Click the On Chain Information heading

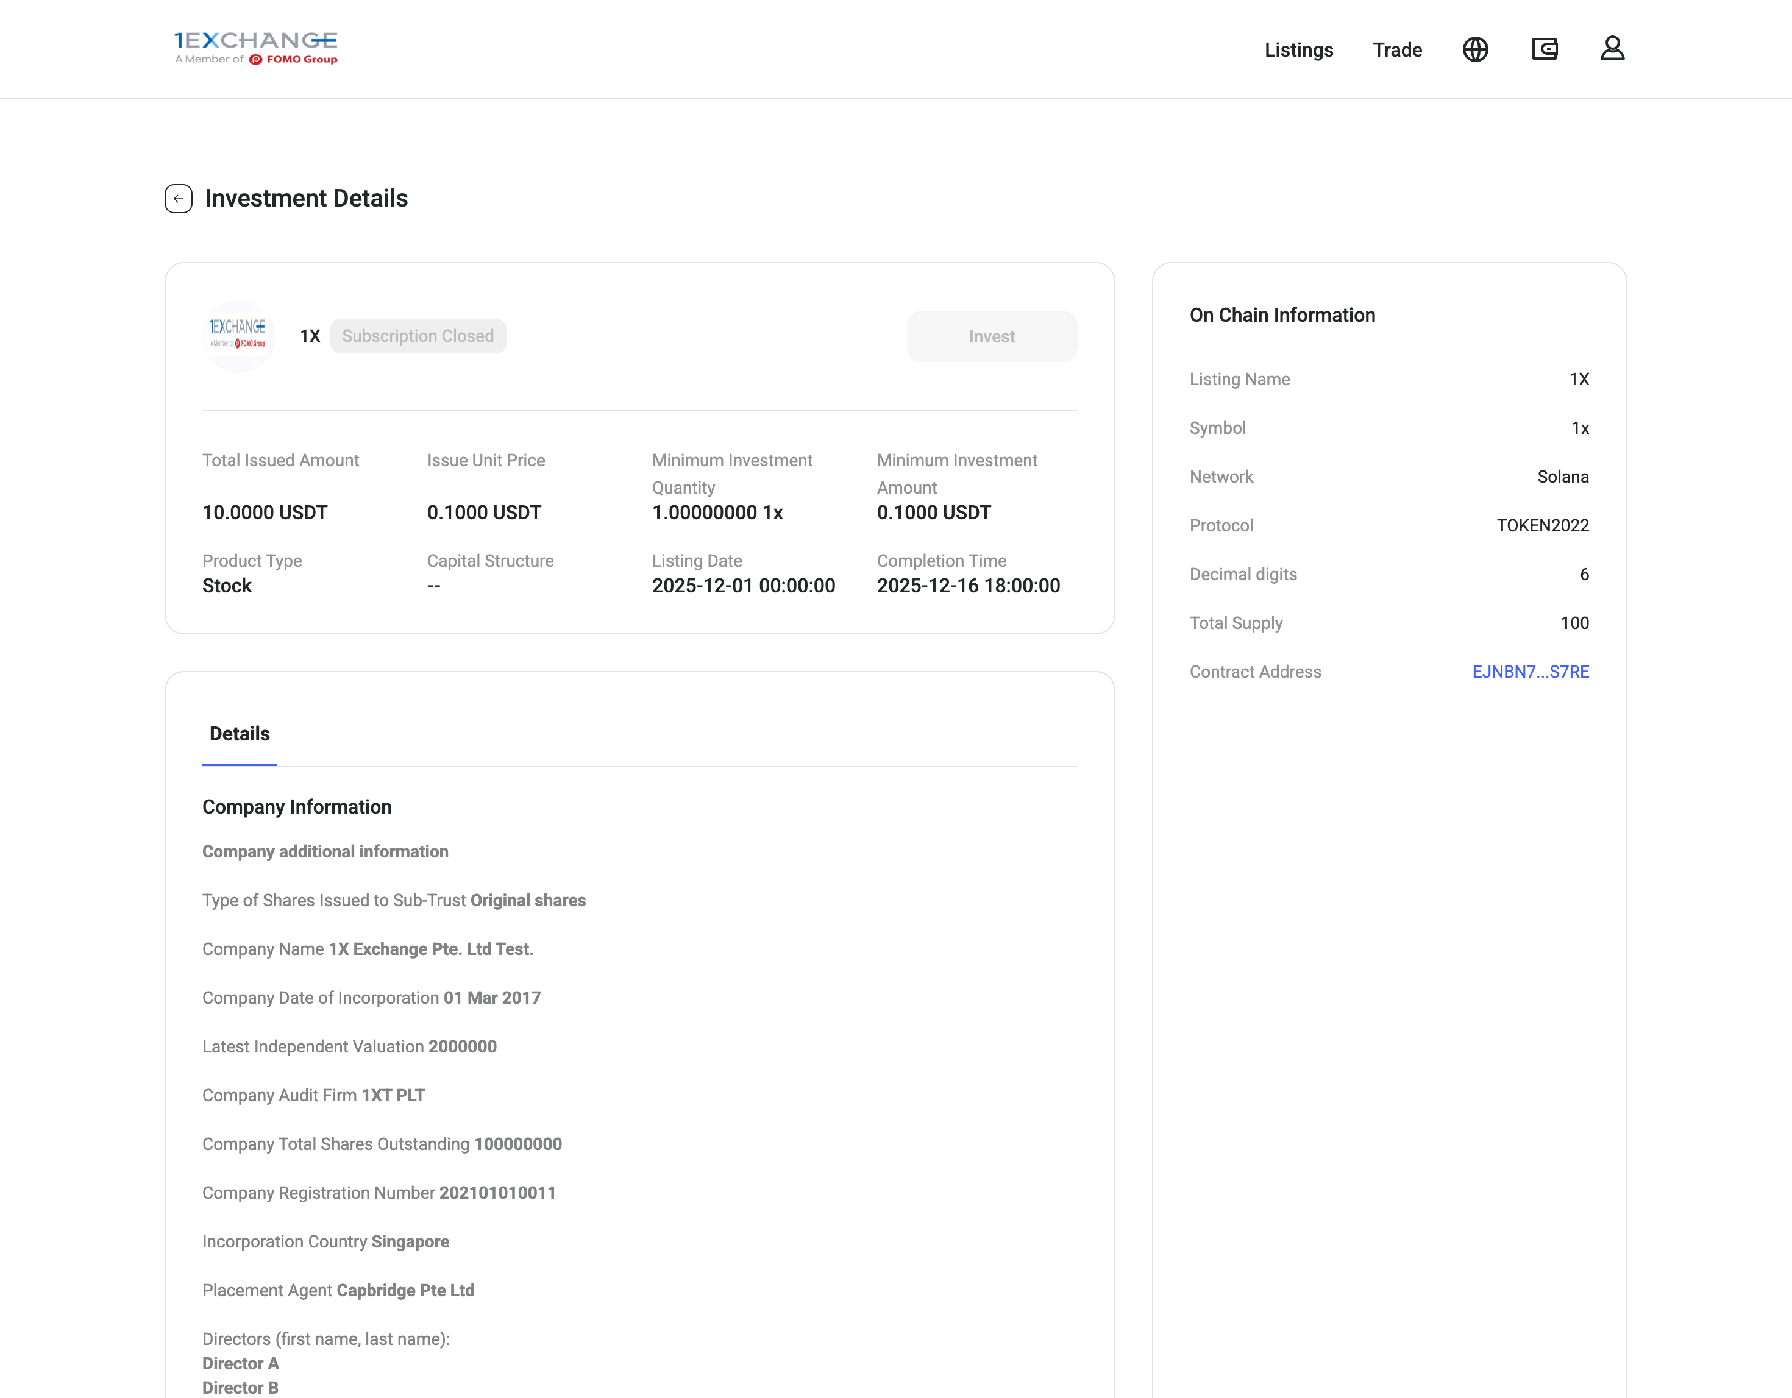1282,315
